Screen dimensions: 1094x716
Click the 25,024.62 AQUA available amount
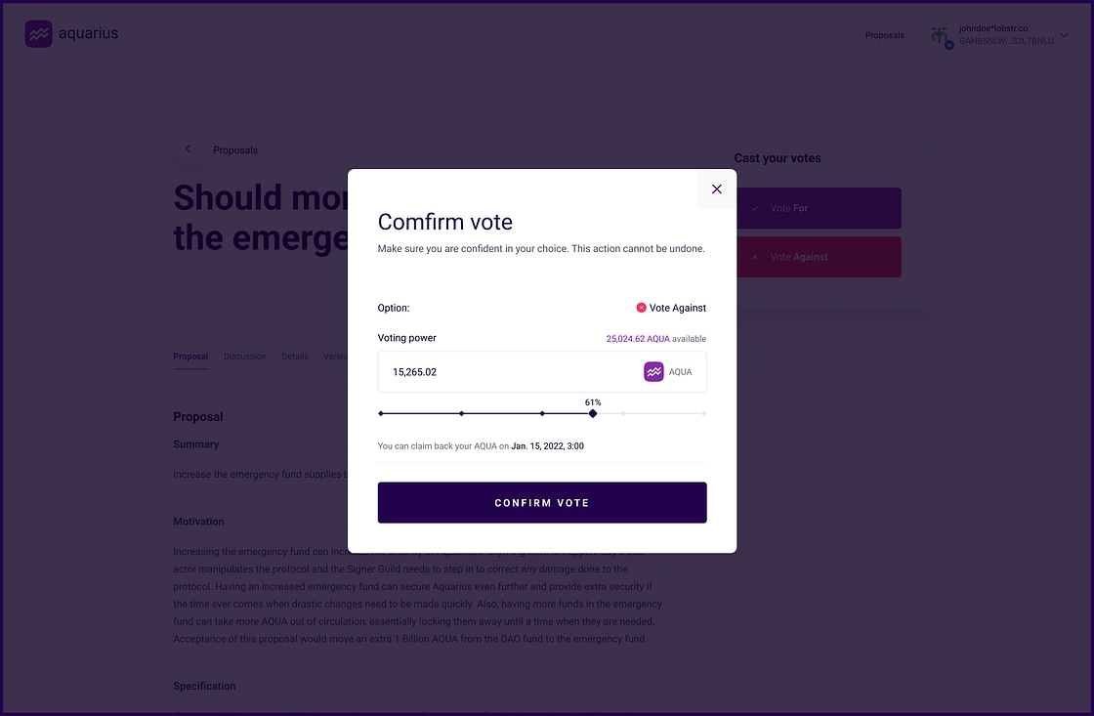point(638,339)
